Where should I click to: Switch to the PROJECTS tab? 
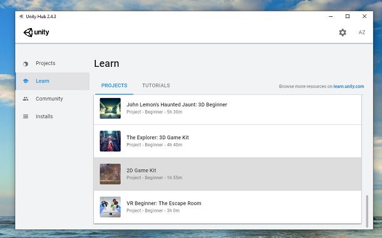[114, 86]
